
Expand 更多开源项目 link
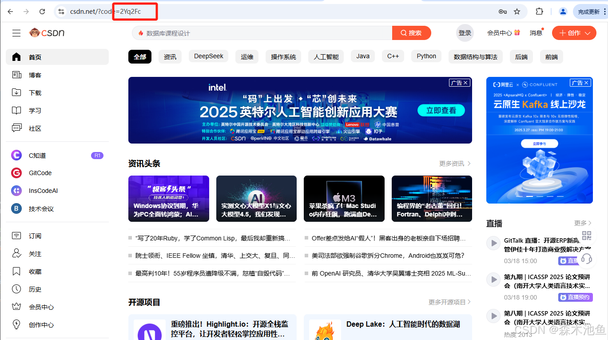click(x=449, y=302)
